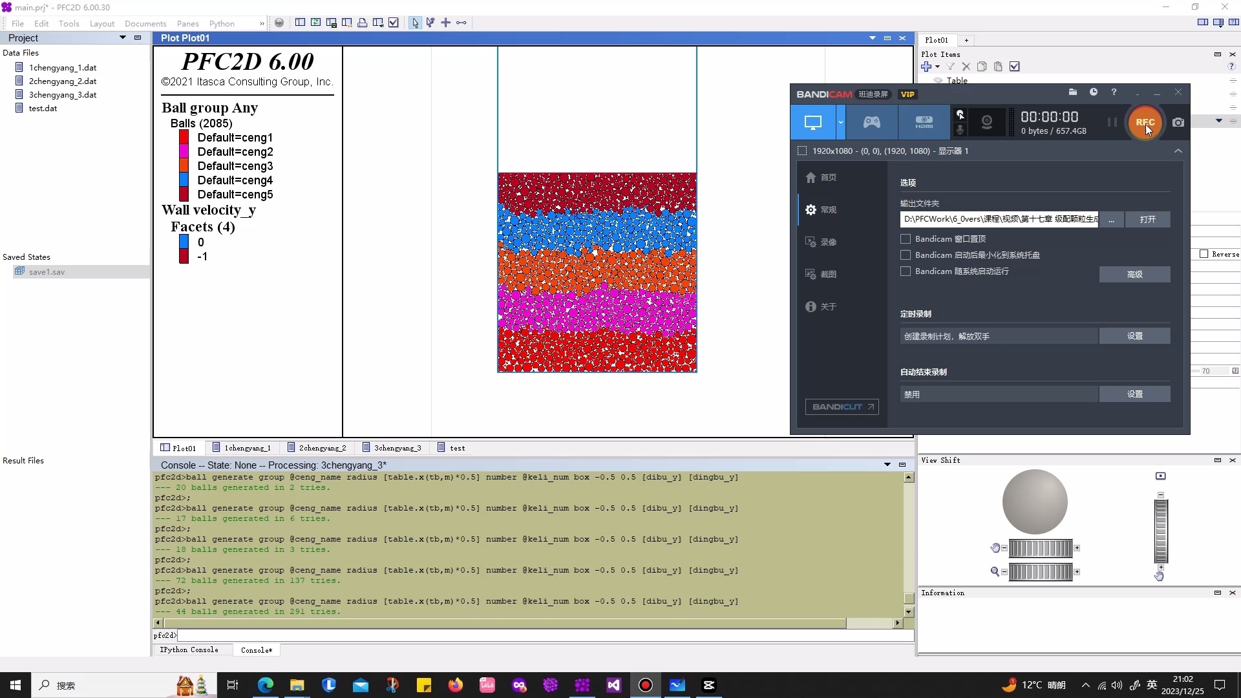Select the HDMI device recording mode
The image size is (1241, 698).
924,122
